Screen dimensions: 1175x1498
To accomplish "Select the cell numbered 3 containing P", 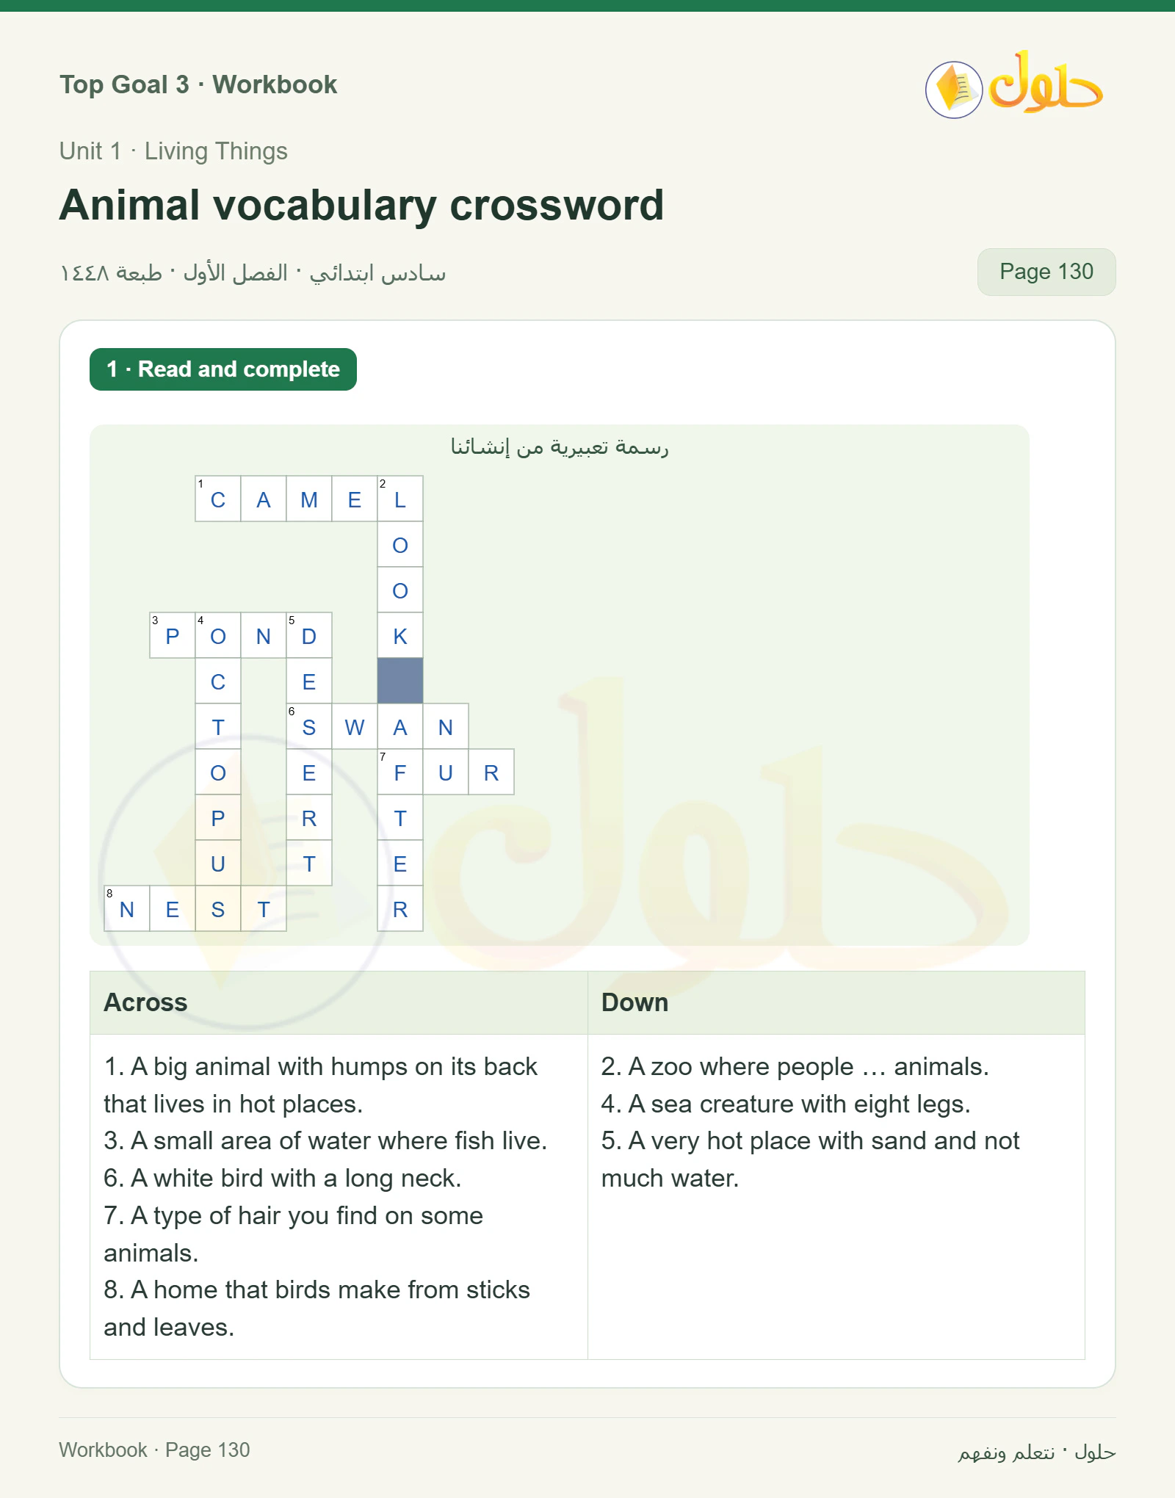I will click(x=173, y=635).
